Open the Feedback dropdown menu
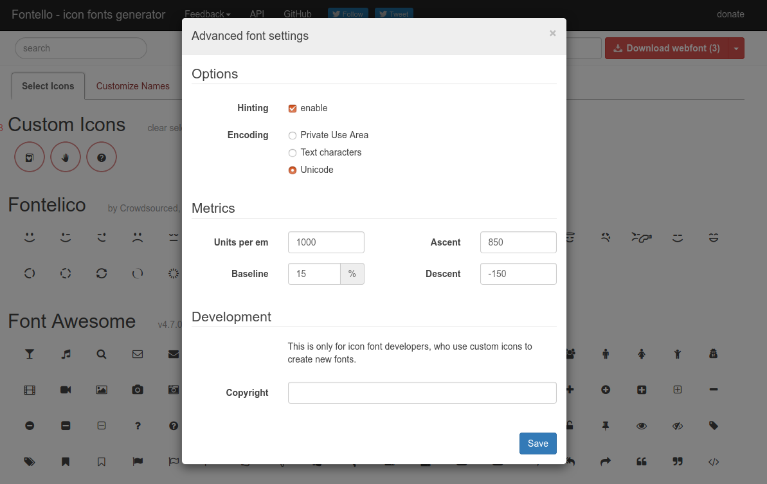 point(207,13)
